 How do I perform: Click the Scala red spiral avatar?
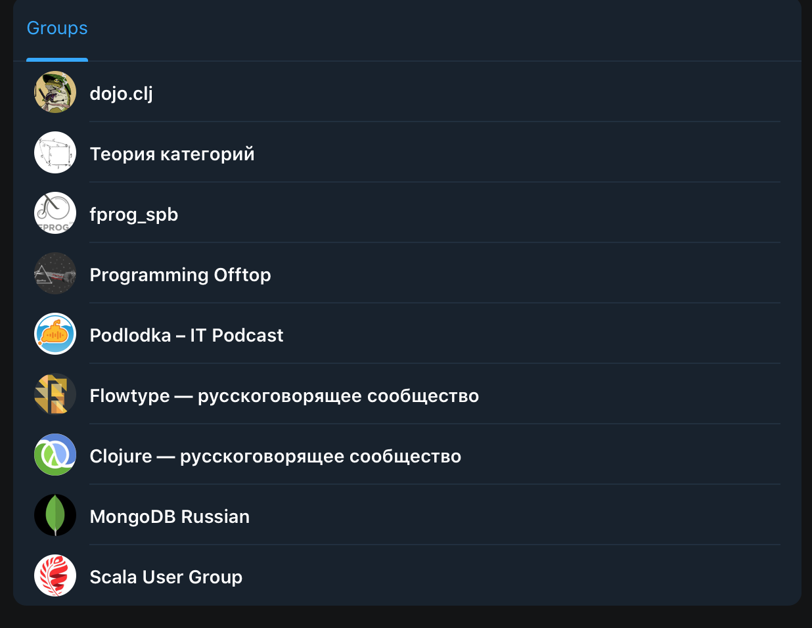pos(55,575)
